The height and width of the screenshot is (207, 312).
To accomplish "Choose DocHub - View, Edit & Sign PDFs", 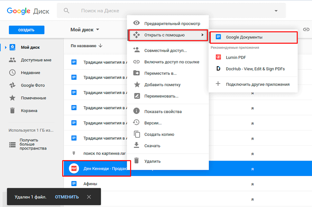I will point(255,69).
